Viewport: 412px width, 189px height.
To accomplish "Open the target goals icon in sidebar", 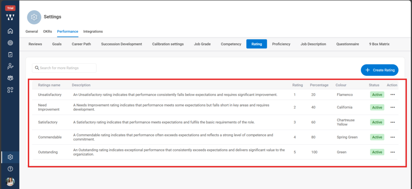I will (10, 43).
